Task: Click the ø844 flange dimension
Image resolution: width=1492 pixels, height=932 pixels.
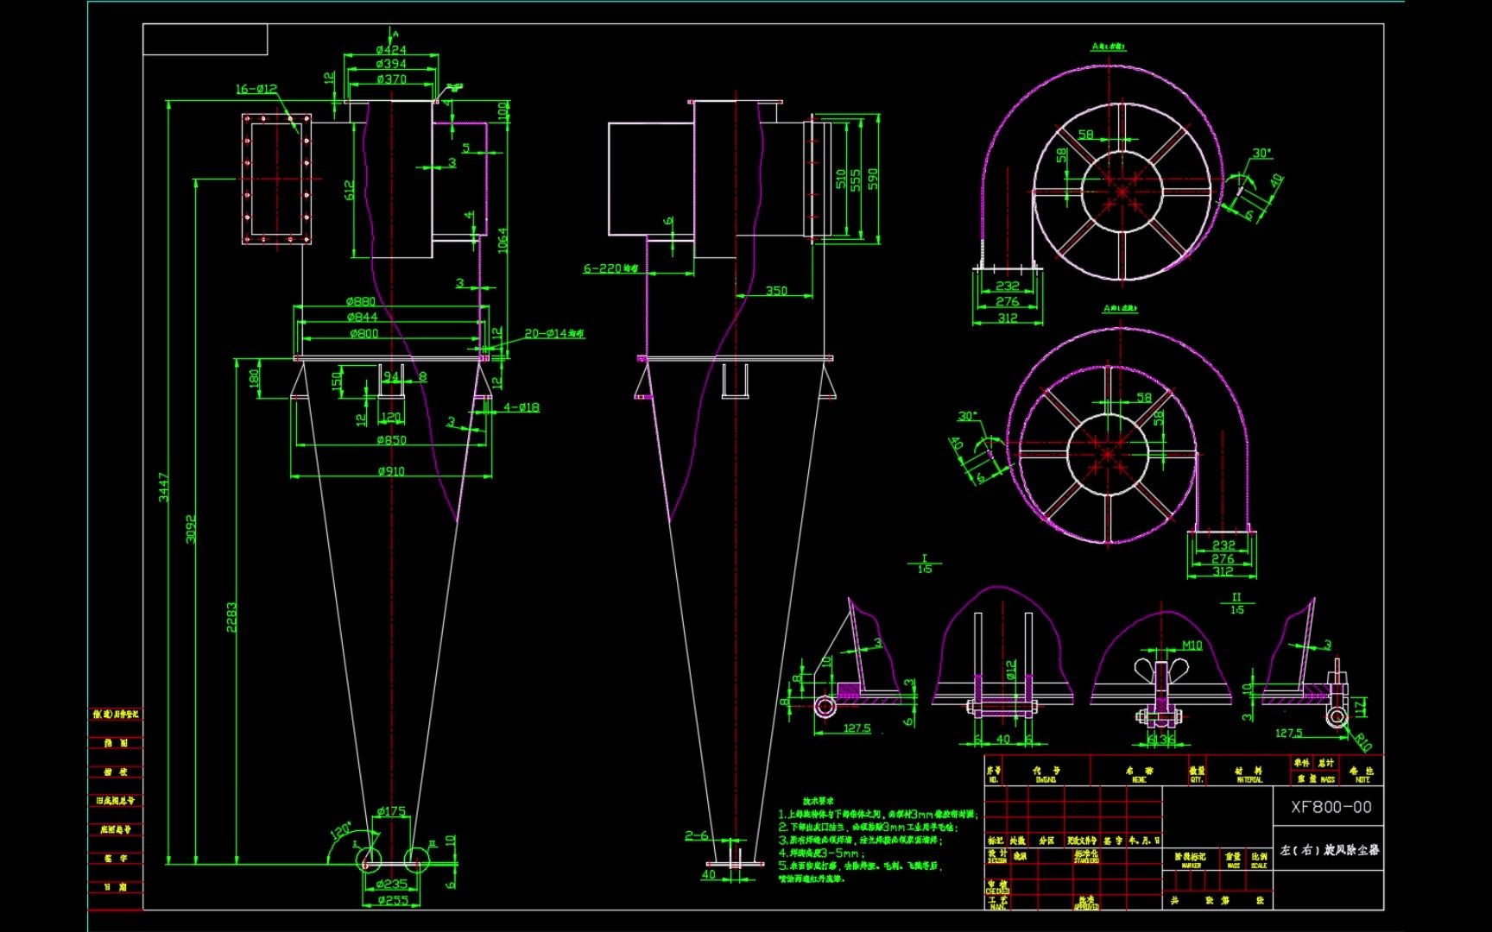Action: coord(363,317)
